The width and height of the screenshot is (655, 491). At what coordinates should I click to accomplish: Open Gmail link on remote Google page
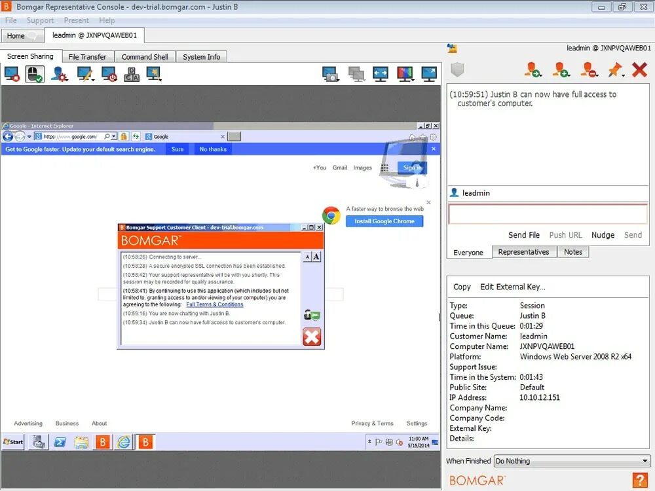tap(339, 168)
